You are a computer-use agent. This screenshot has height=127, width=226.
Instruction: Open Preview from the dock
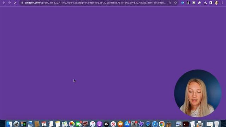click(x=30, y=124)
